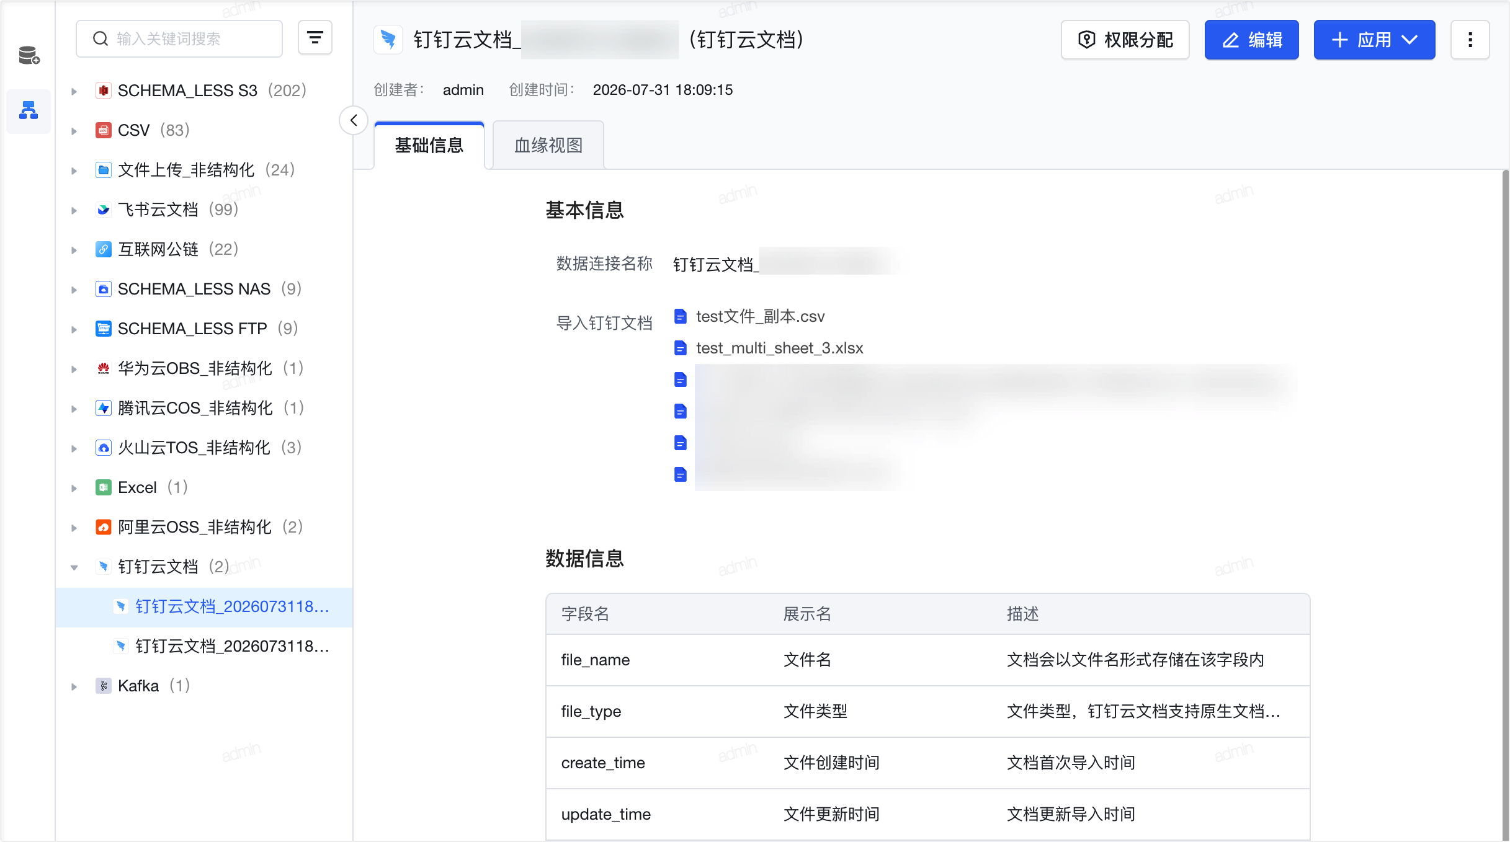Click file icon next to test_multi_sheet_3.xlsx
Screen dimensions: 1510x842
(681, 348)
